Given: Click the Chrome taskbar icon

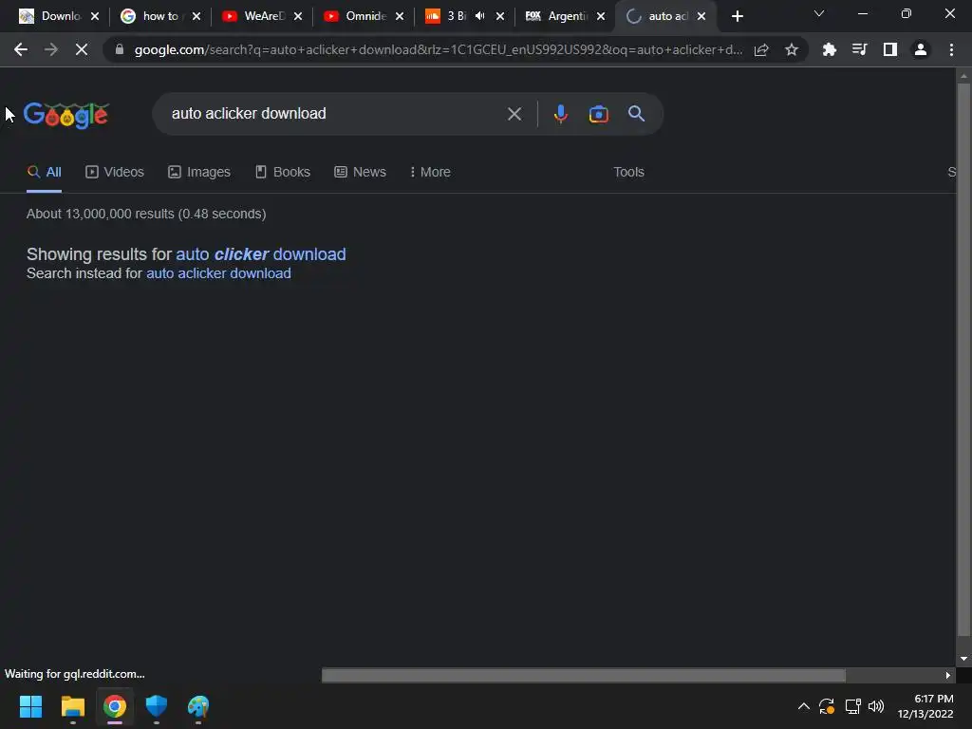Looking at the screenshot, I should pyautogui.click(x=115, y=706).
